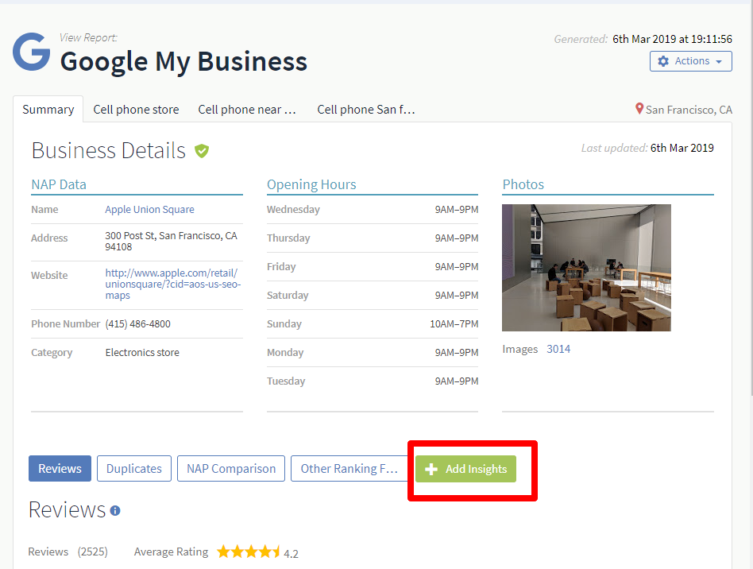Screen dimensions: 753x569
Task: Click the info icon next to Reviews heading
Action: point(115,511)
